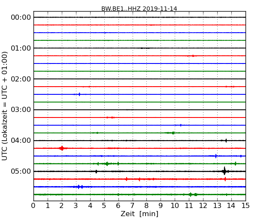Click the 1 tick label on Zeit axis

(48, 206)
